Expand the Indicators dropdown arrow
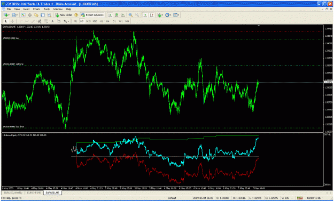Image resolution: width=334 pixels, height=201 pixels. [162, 15]
